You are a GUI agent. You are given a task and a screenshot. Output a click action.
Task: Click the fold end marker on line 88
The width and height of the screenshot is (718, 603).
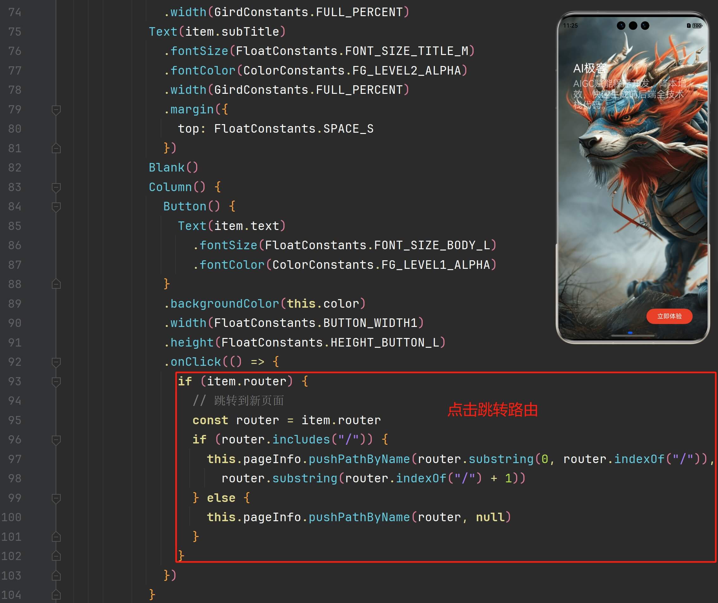tap(56, 284)
